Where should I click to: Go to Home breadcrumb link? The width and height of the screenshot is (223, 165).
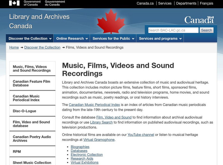pos(14,47)
